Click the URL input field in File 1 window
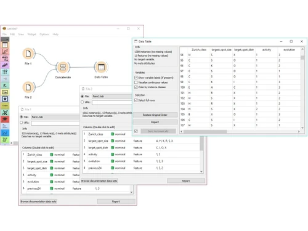Screen dimensions: 308x231 [x=55, y=123]
